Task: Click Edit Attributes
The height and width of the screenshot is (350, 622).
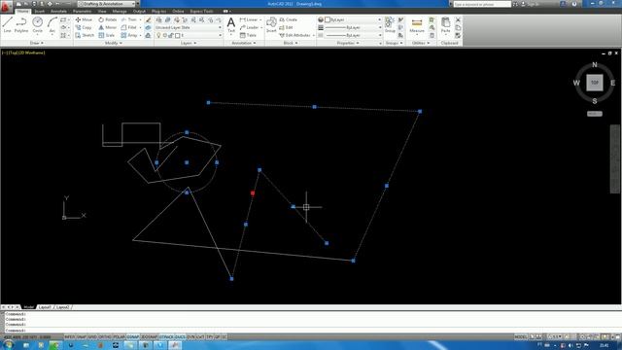Action: pos(294,35)
